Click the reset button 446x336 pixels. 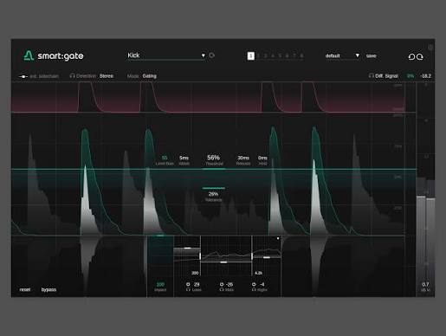pyautogui.click(x=25, y=289)
